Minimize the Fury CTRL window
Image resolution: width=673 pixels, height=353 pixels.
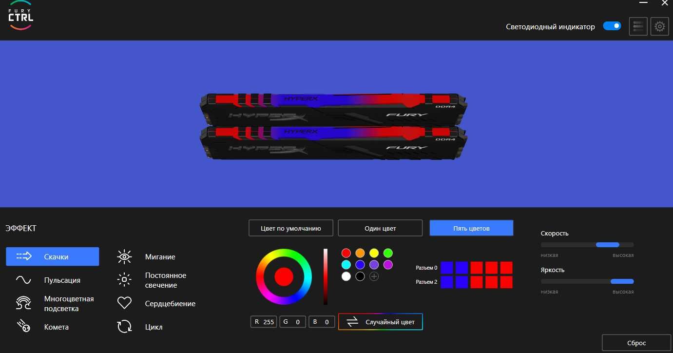[644, 3]
